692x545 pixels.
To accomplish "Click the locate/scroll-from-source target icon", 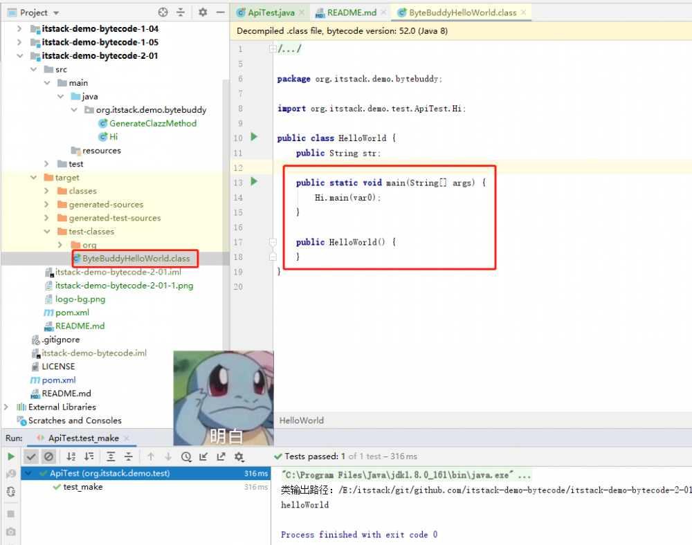I will (x=163, y=12).
